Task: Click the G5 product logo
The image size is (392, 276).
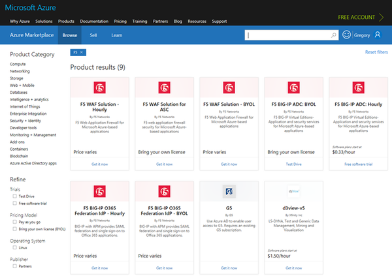Action: [229, 191]
